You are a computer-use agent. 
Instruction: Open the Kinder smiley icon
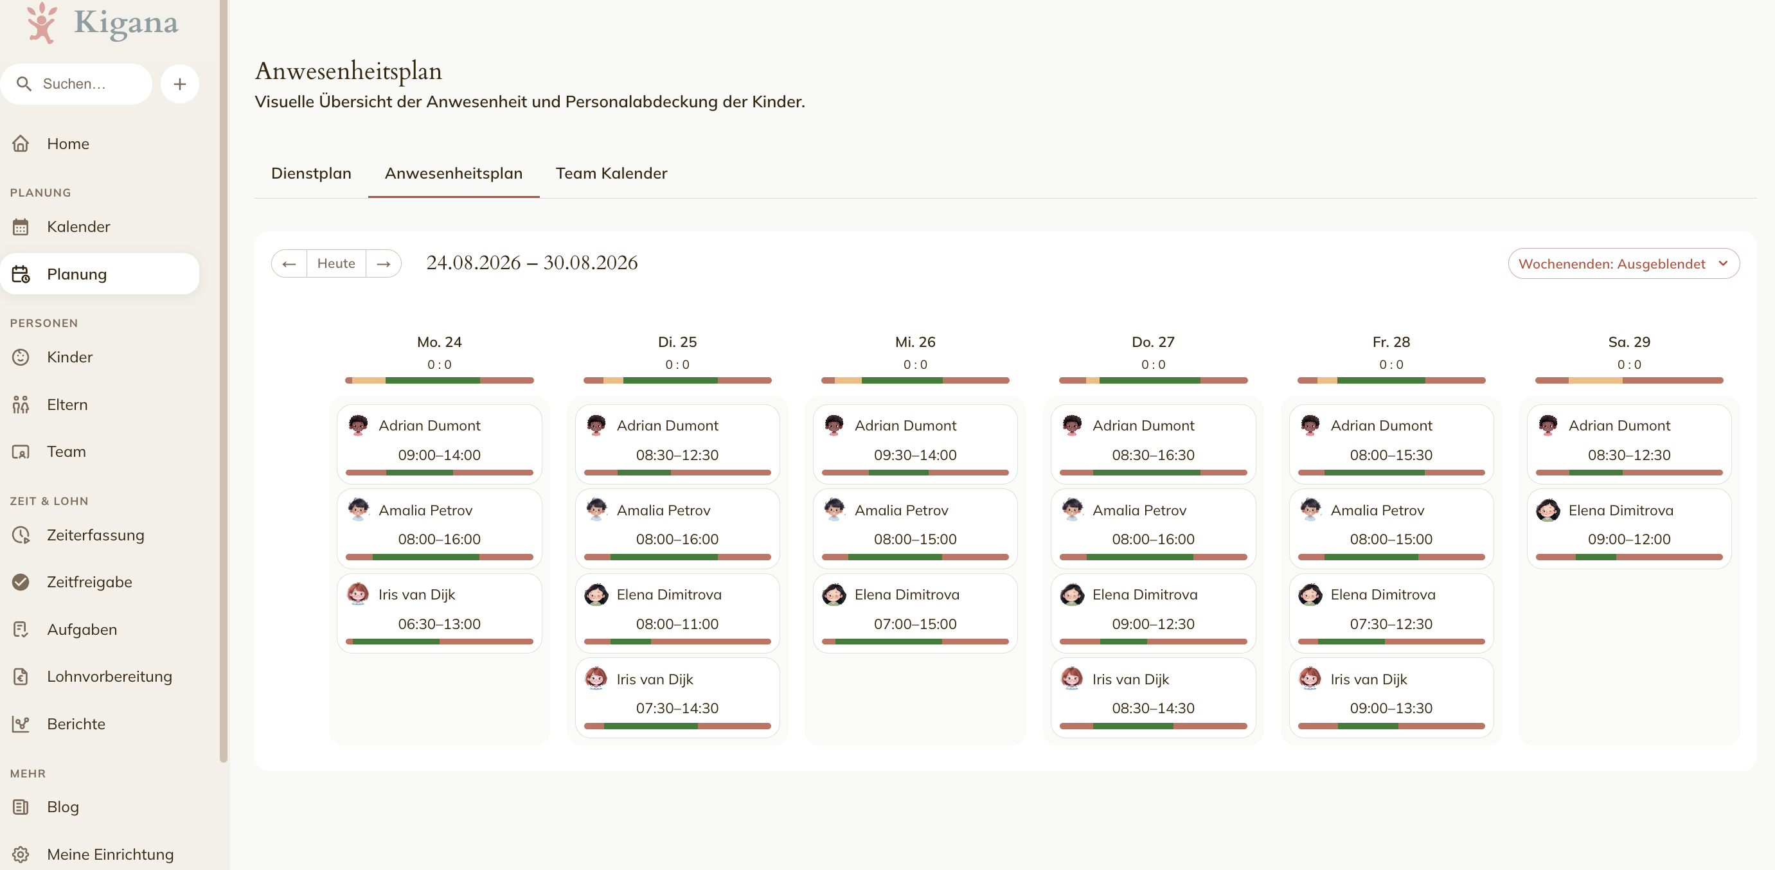[21, 357]
